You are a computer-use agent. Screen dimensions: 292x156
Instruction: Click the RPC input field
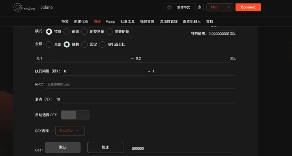pos(141,84)
